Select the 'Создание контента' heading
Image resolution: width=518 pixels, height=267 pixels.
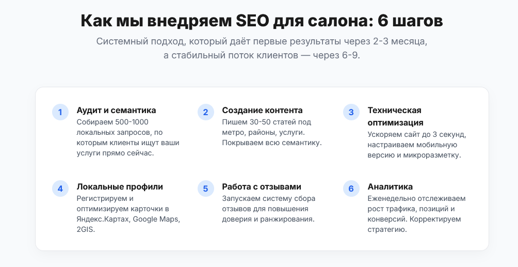(262, 110)
